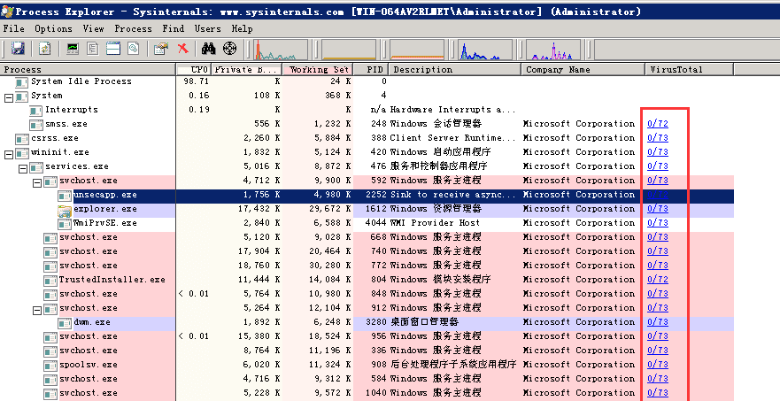Screen dimensions: 780x401
Task: Click the CPU usage graph in toolbar
Action: pyautogui.click(x=282, y=49)
